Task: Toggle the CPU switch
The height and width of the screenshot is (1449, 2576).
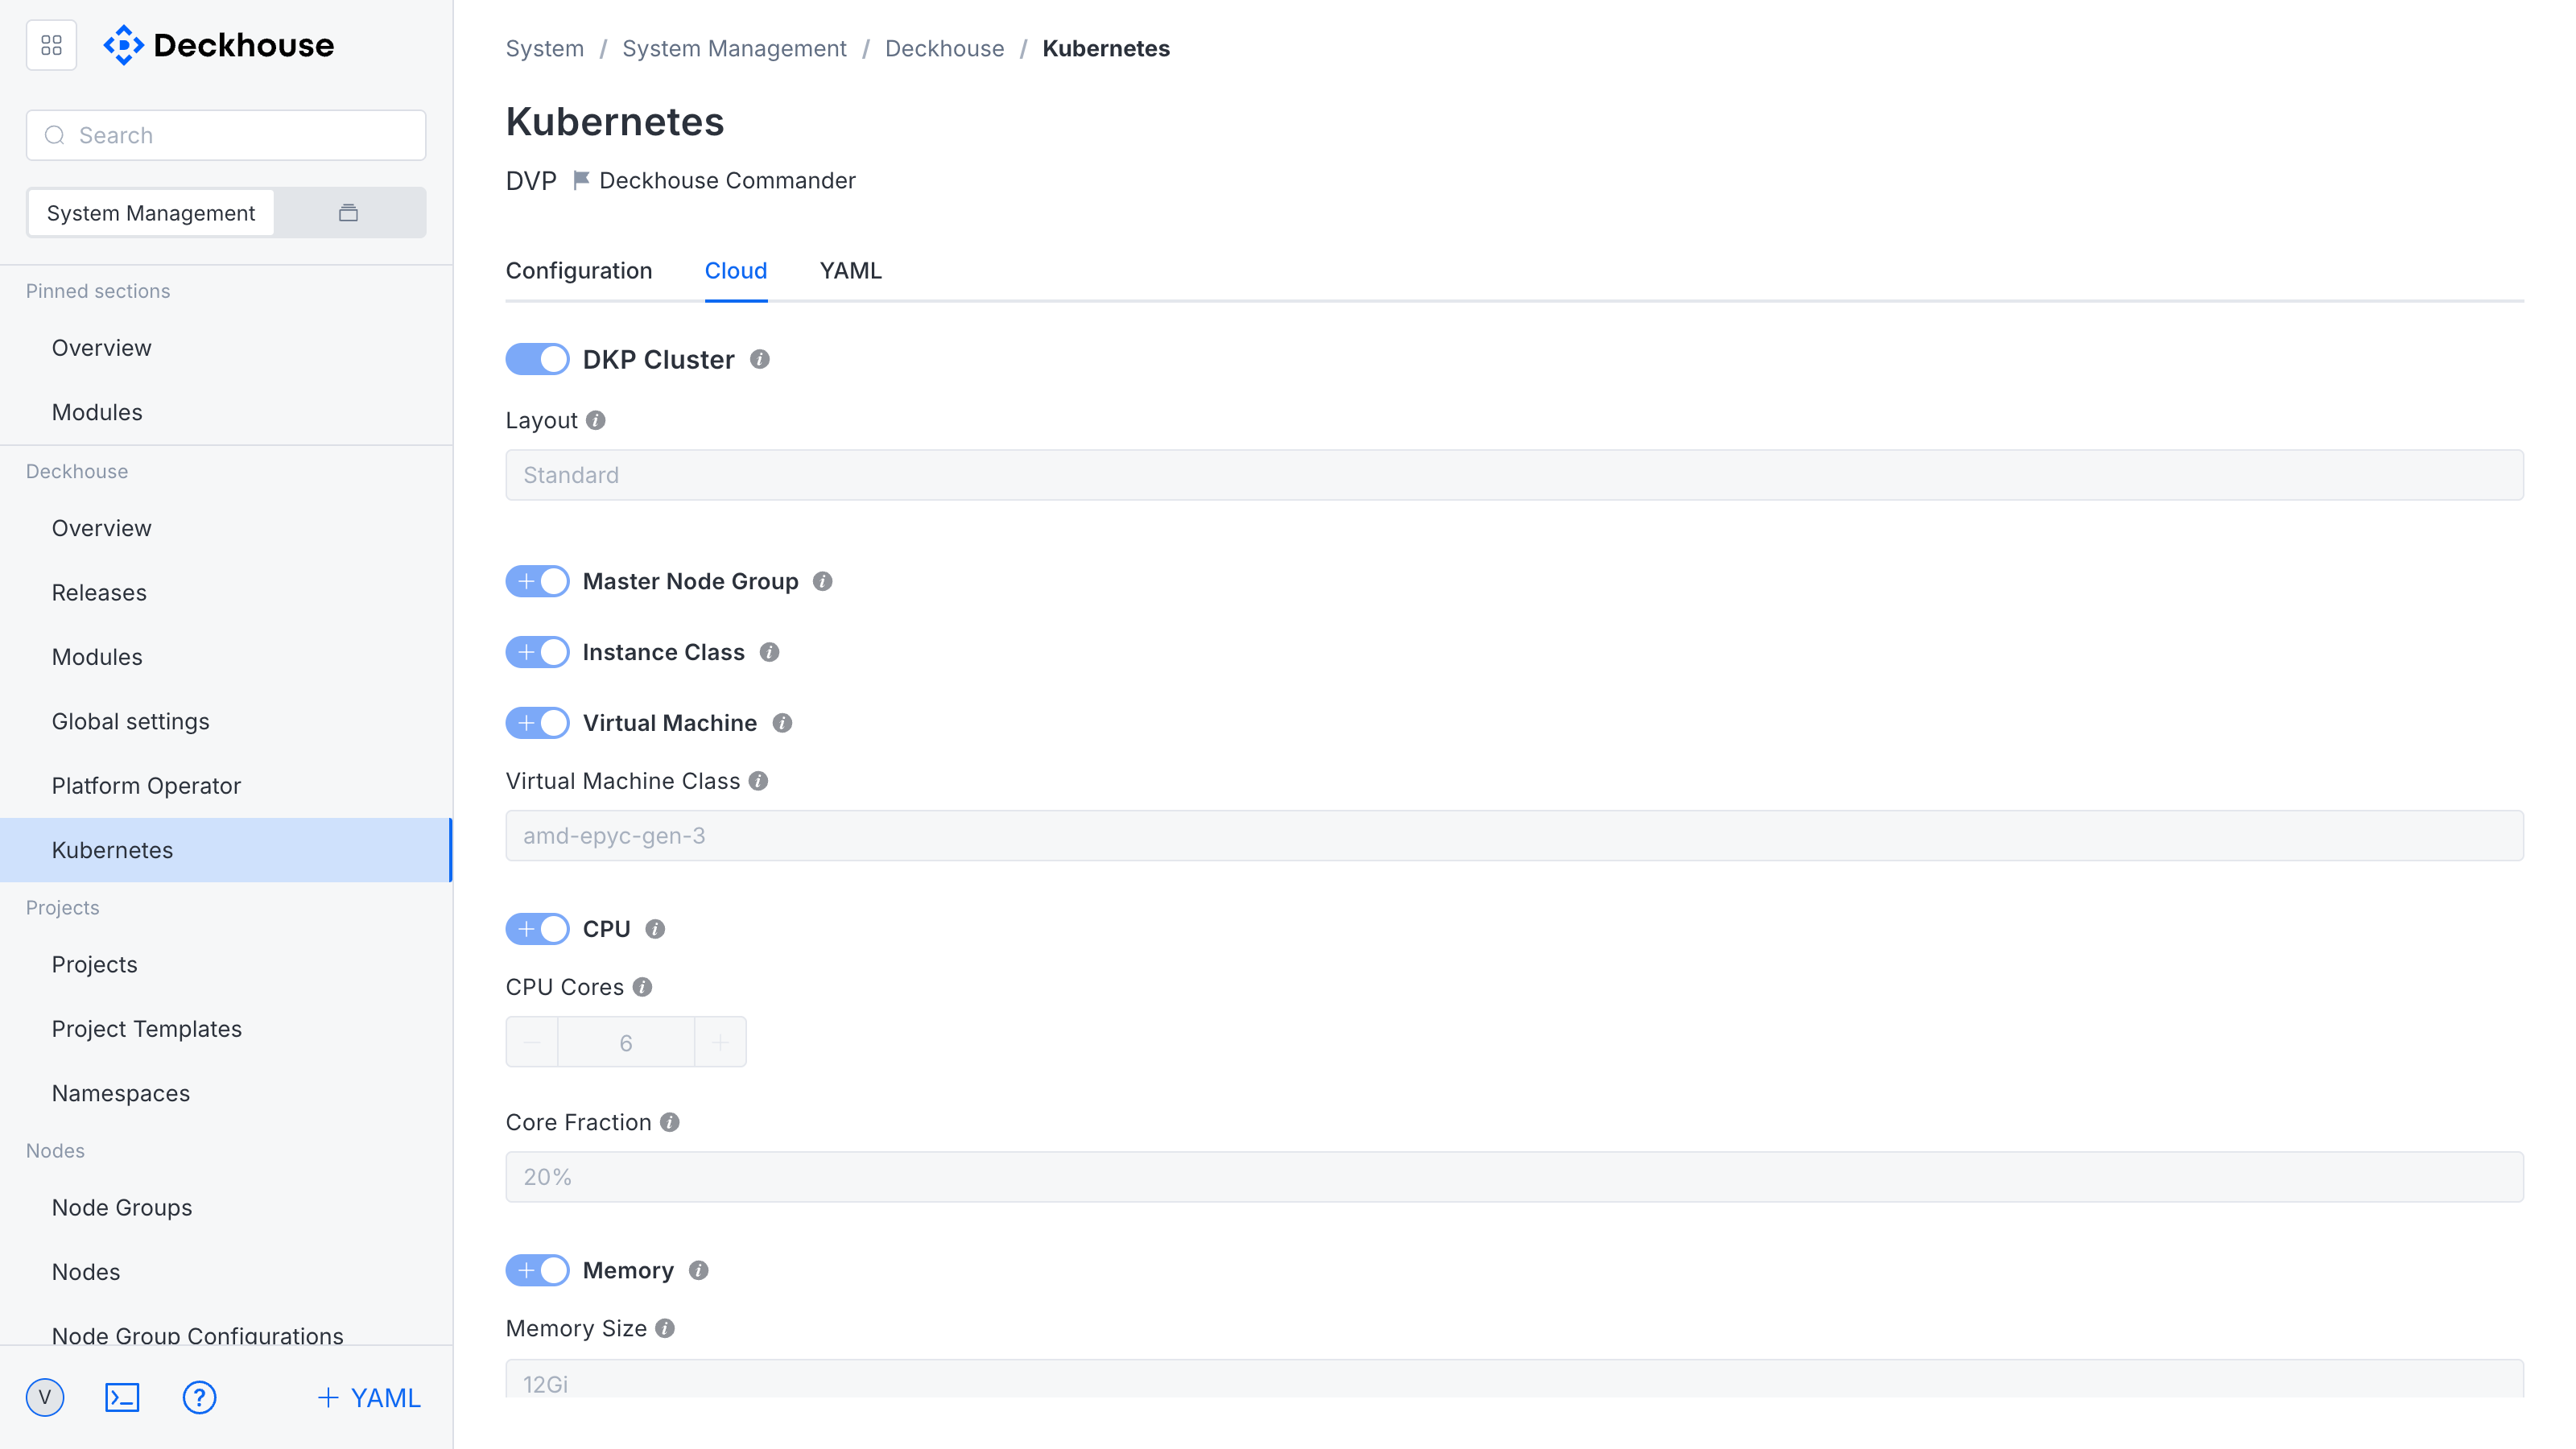Action: 537,929
